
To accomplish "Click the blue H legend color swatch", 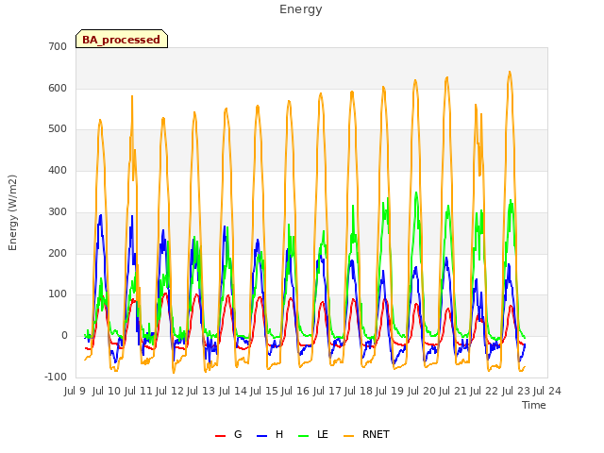I will [x=261, y=436].
